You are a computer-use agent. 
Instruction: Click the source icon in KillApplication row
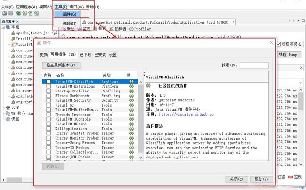[131, 129]
